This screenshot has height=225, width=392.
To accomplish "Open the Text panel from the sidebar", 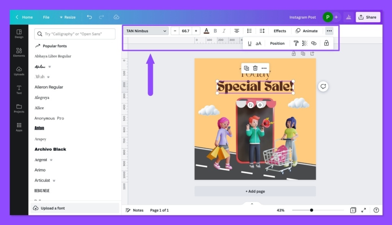I will pos(19,90).
